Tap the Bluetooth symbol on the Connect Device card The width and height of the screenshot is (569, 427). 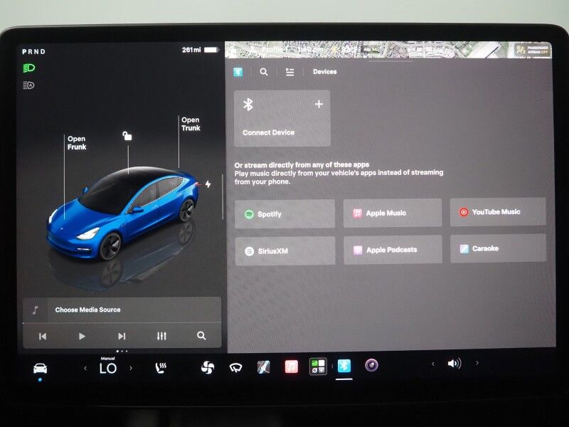pyautogui.click(x=248, y=105)
